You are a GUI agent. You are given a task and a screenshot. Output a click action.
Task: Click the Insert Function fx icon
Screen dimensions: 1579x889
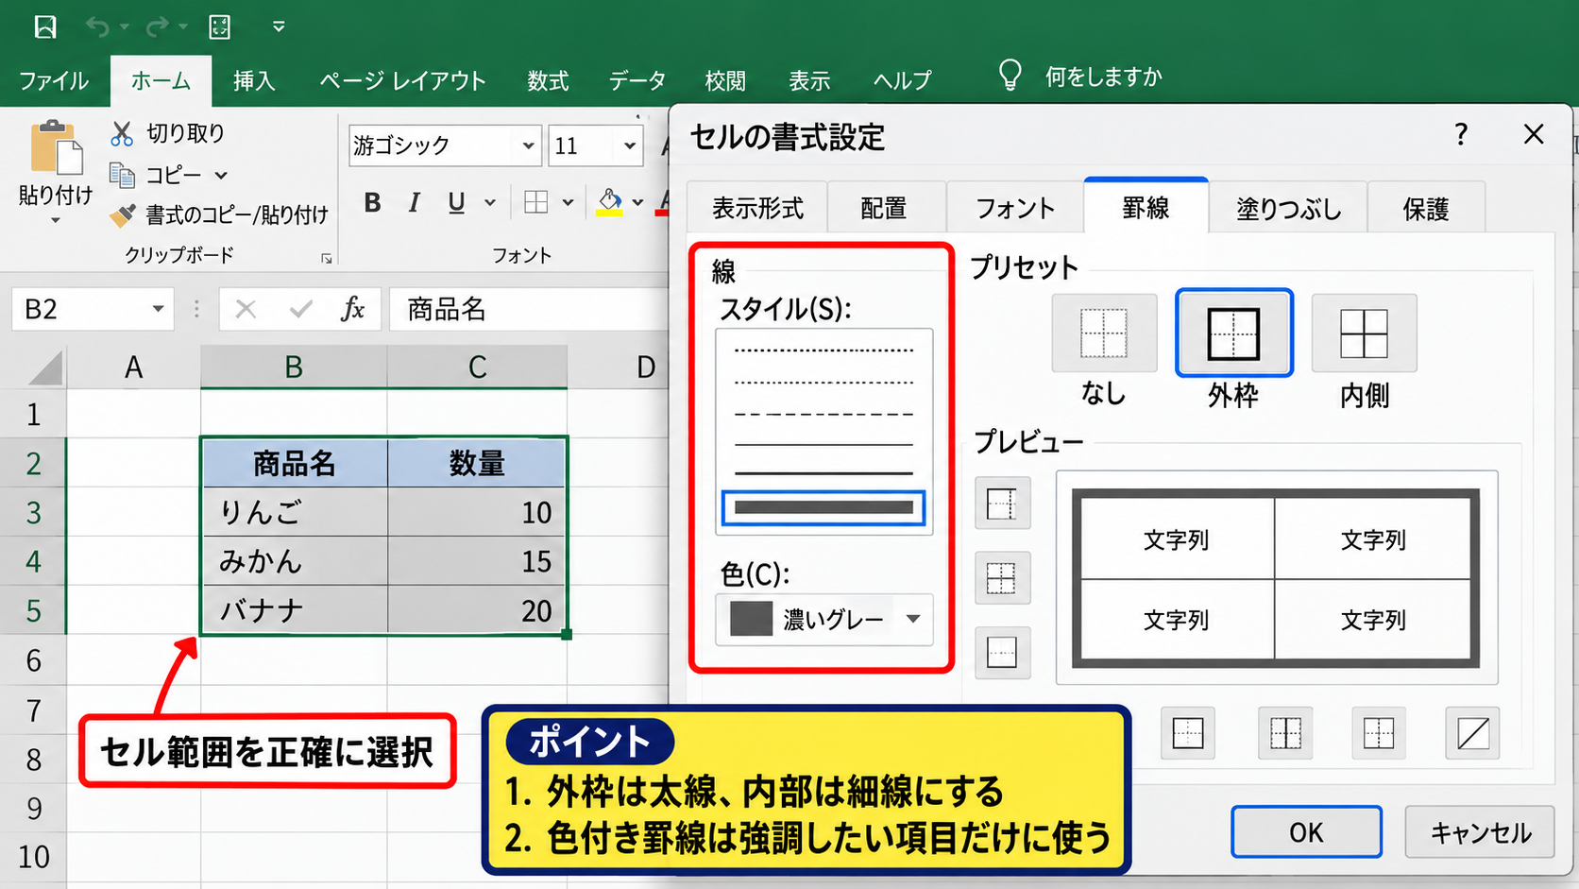[x=352, y=309]
